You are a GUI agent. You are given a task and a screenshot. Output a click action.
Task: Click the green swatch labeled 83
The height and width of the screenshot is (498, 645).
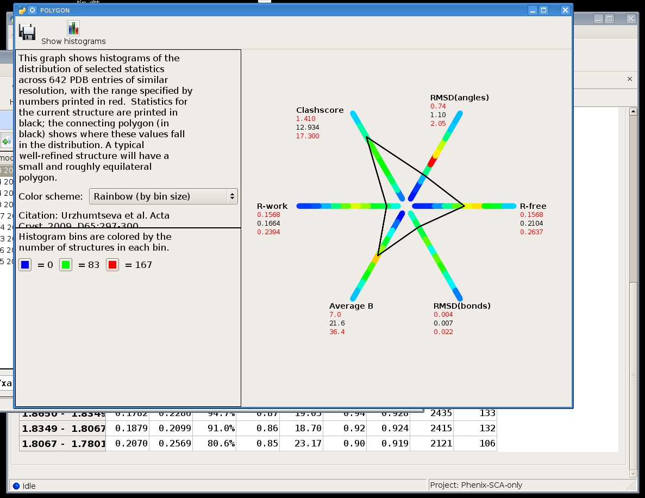pyautogui.click(x=66, y=265)
